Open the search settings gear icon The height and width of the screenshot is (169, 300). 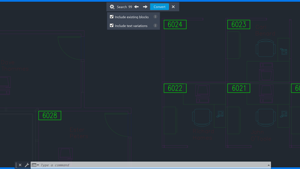(112, 7)
